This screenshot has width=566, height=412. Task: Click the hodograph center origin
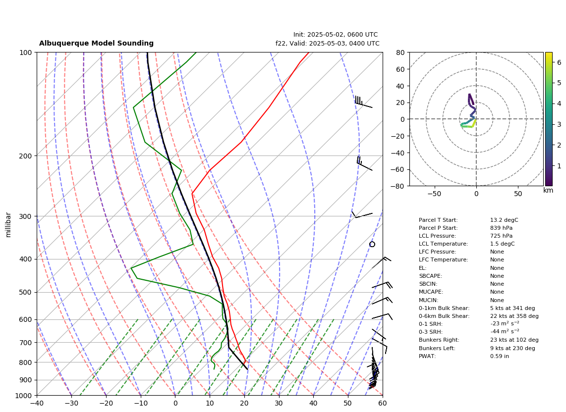pyautogui.click(x=476, y=119)
